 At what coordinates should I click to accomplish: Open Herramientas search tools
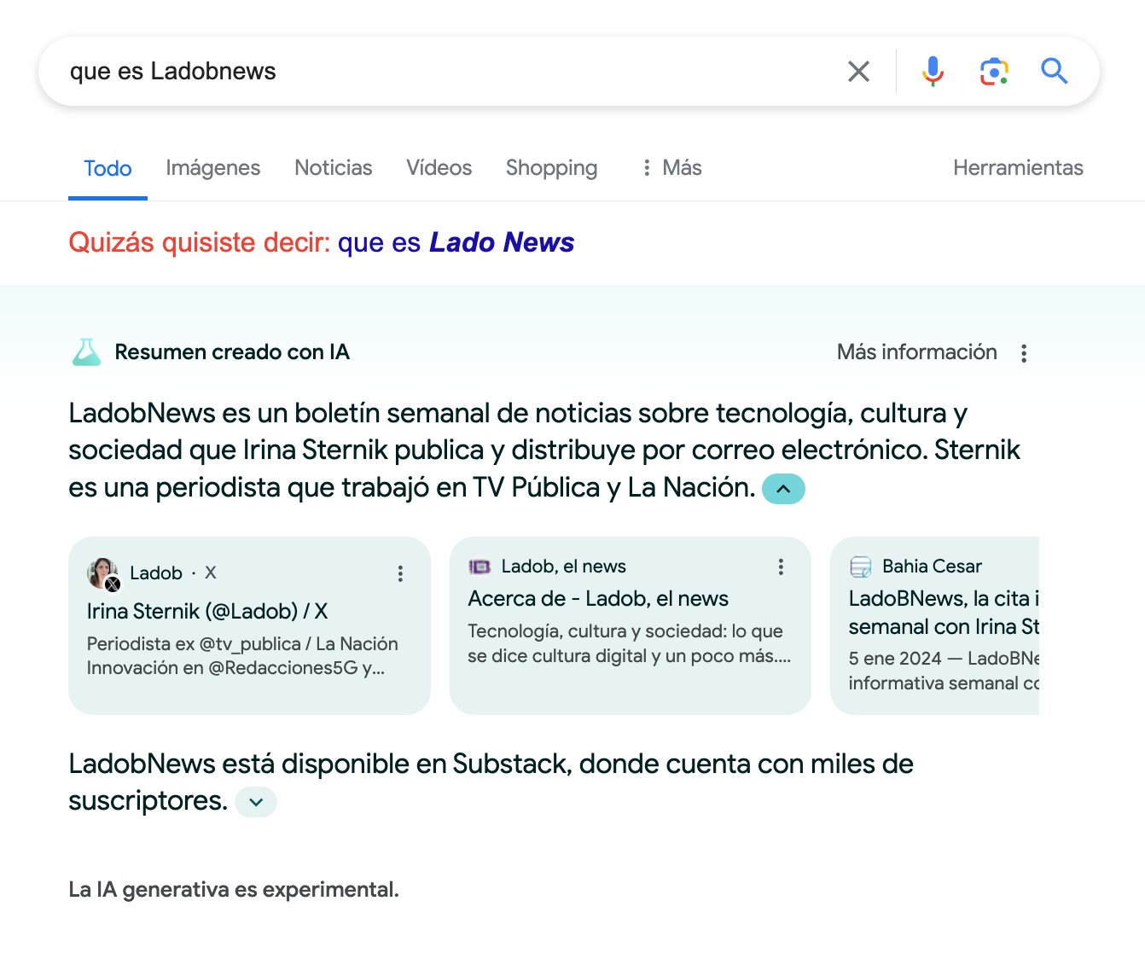(x=1018, y=168)
